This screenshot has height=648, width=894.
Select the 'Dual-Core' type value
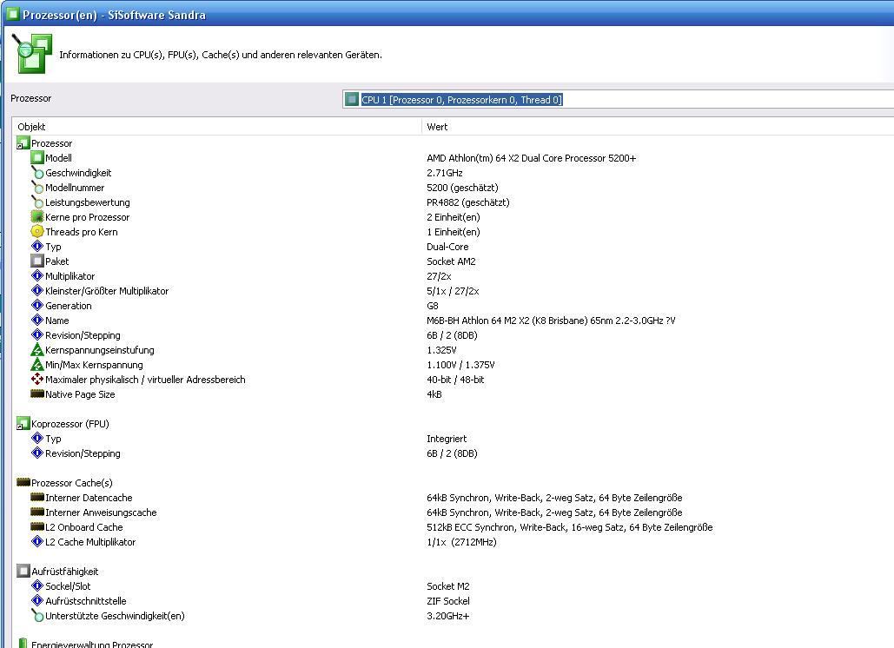coord(447,247)
